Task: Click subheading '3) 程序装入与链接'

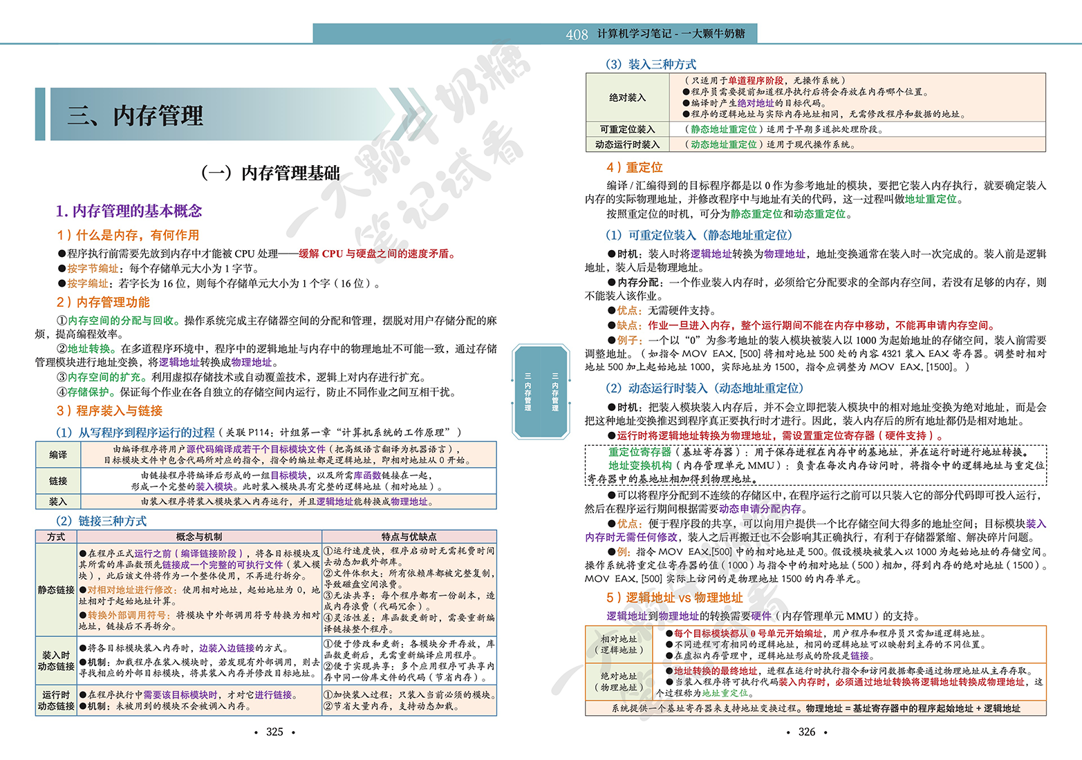Action: click(109, 410)
